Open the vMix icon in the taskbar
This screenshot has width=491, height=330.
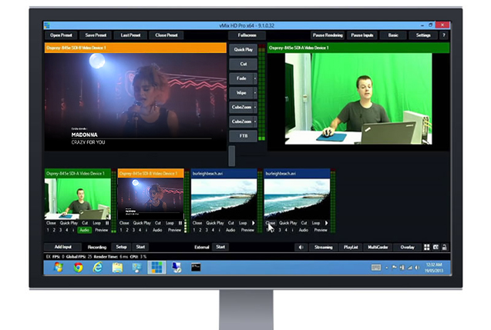pos(156,267)
